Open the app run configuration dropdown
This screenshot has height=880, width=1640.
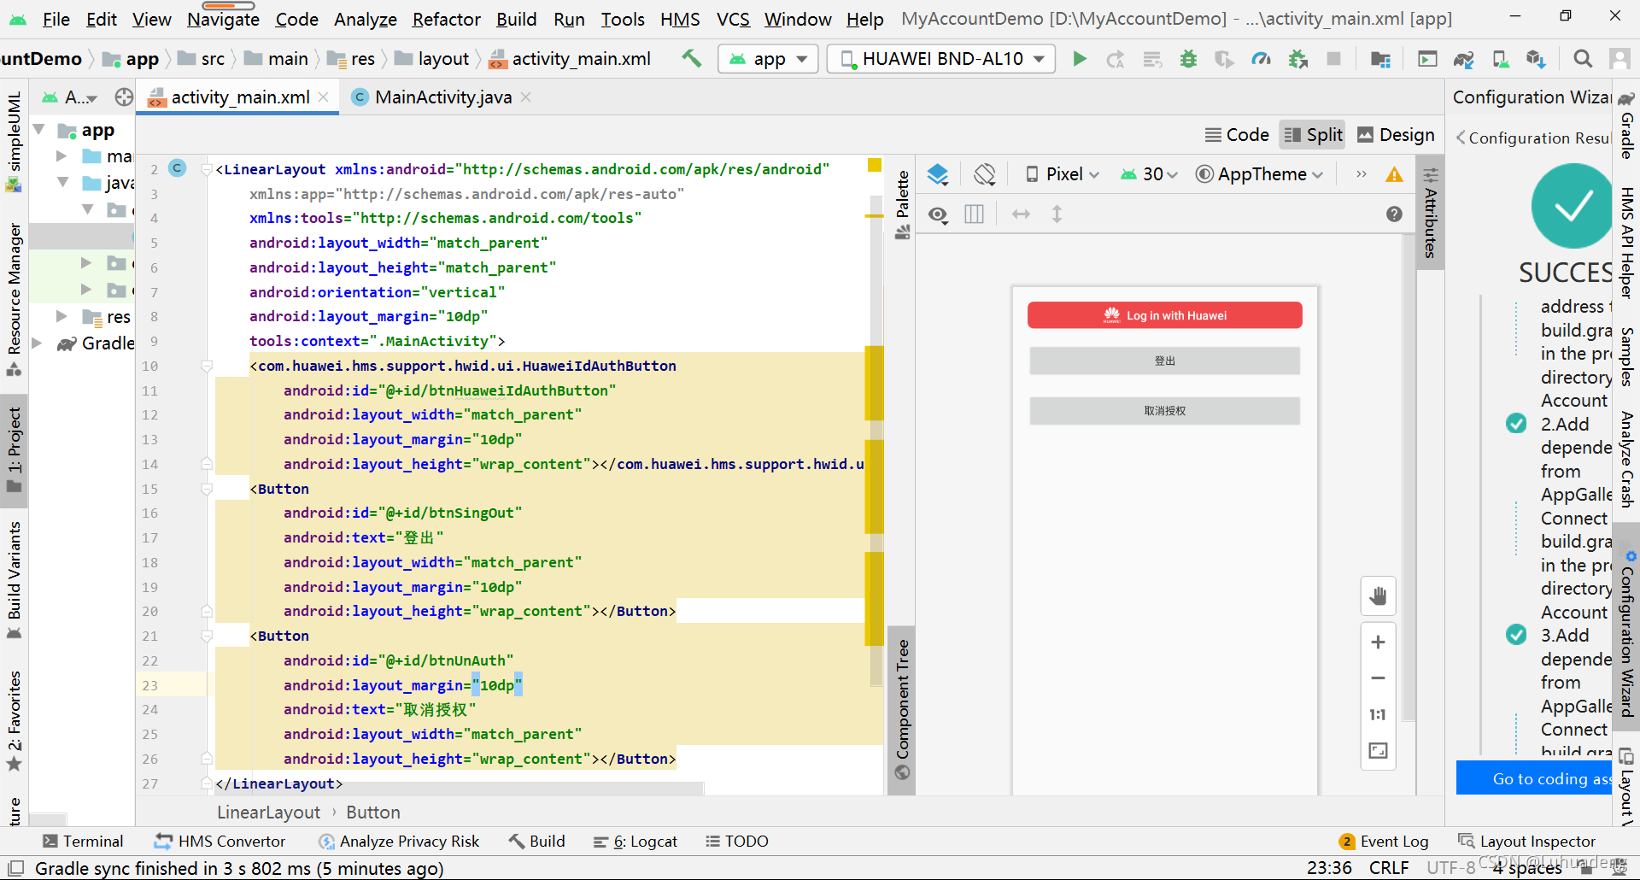pyautogui.click(x=768, y=58)
